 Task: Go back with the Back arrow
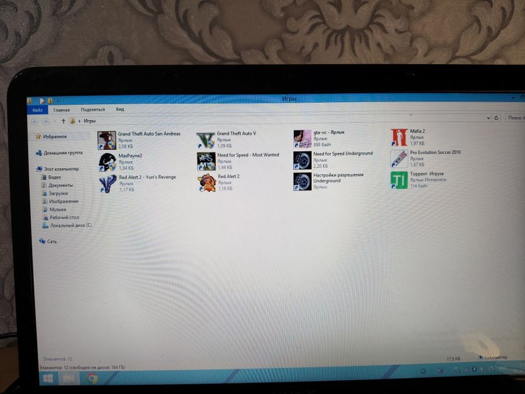pyautogui.click(x=34, y=122)
